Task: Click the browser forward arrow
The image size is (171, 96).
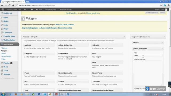Action: tap(6, 5)
